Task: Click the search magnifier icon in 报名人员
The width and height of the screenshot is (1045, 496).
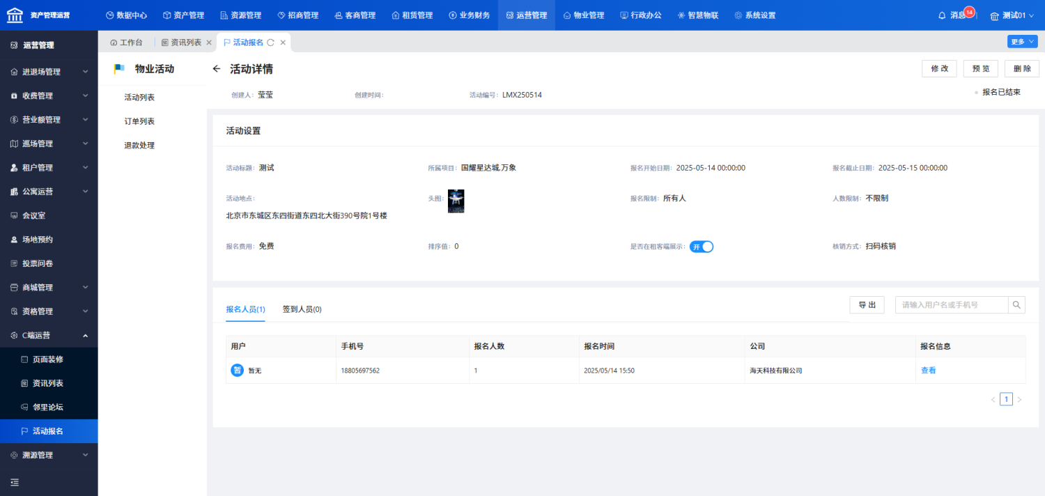Action: point(1016,304)
